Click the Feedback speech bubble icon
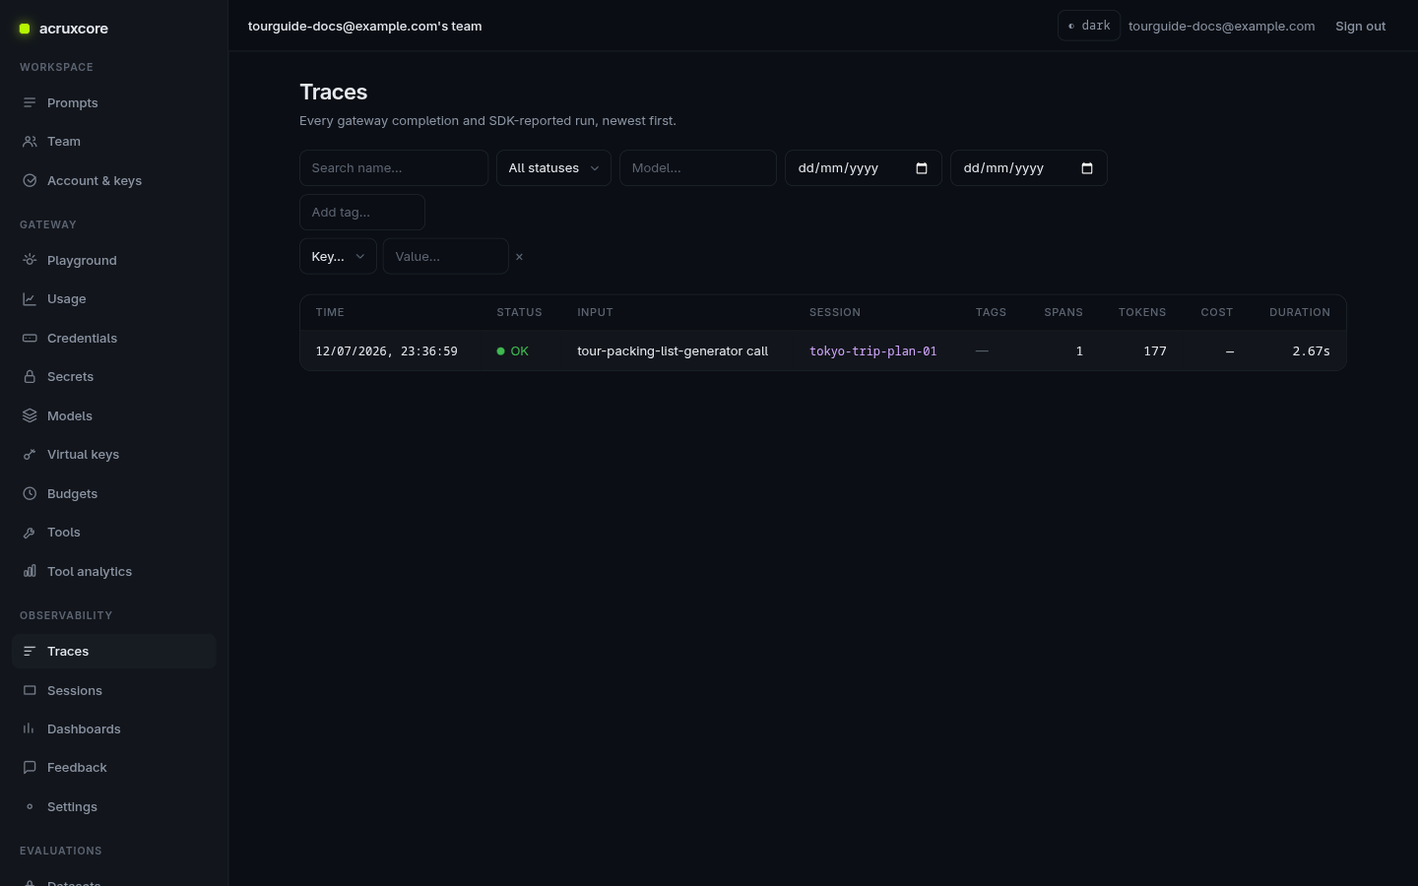 (x=30, y=768)
